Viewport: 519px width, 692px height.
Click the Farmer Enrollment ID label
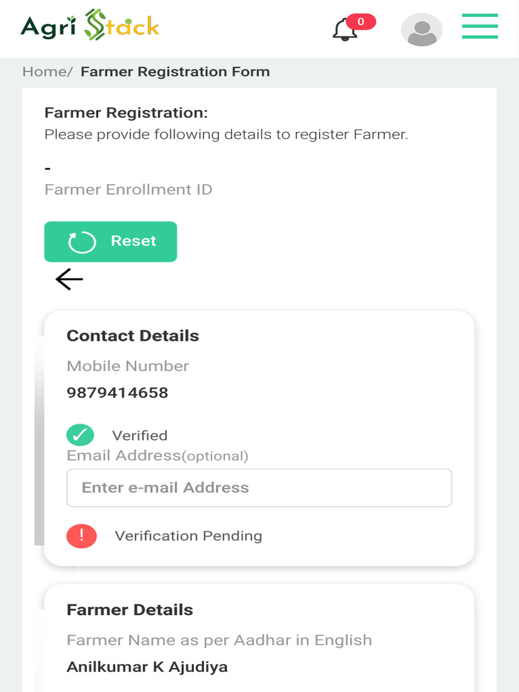[x=128, y=189]
